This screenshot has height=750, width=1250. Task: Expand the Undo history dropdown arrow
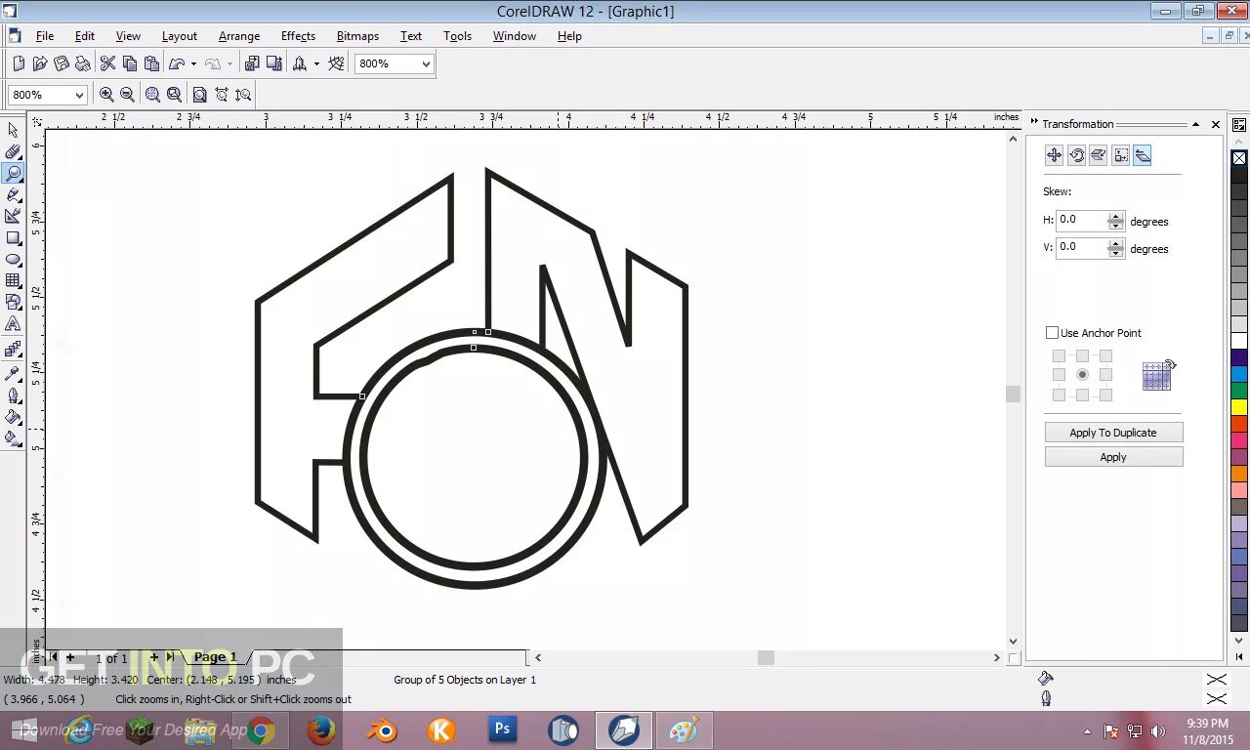pyautogui.click(x=193, y=63)
